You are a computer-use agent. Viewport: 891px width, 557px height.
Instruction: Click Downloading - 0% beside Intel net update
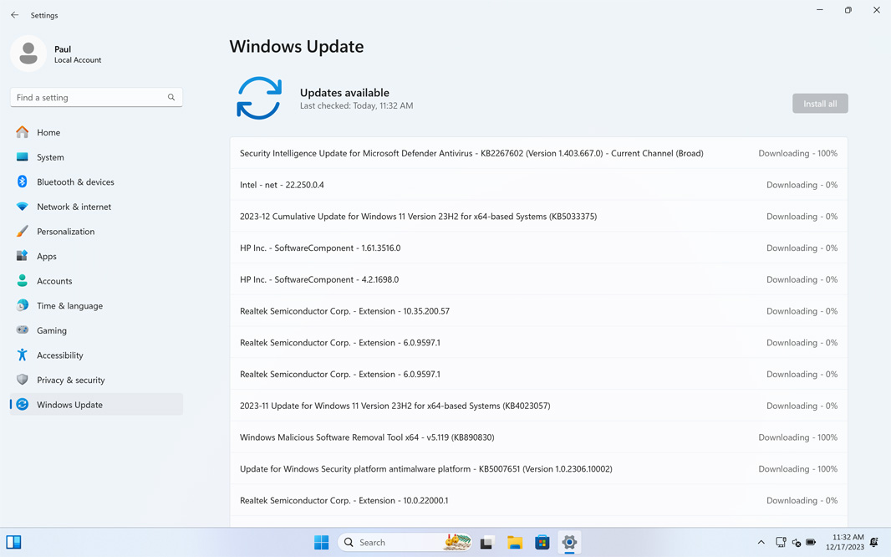802,185
